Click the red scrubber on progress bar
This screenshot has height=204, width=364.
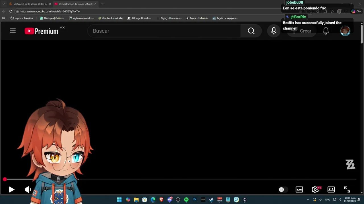[x=5, y=179]
